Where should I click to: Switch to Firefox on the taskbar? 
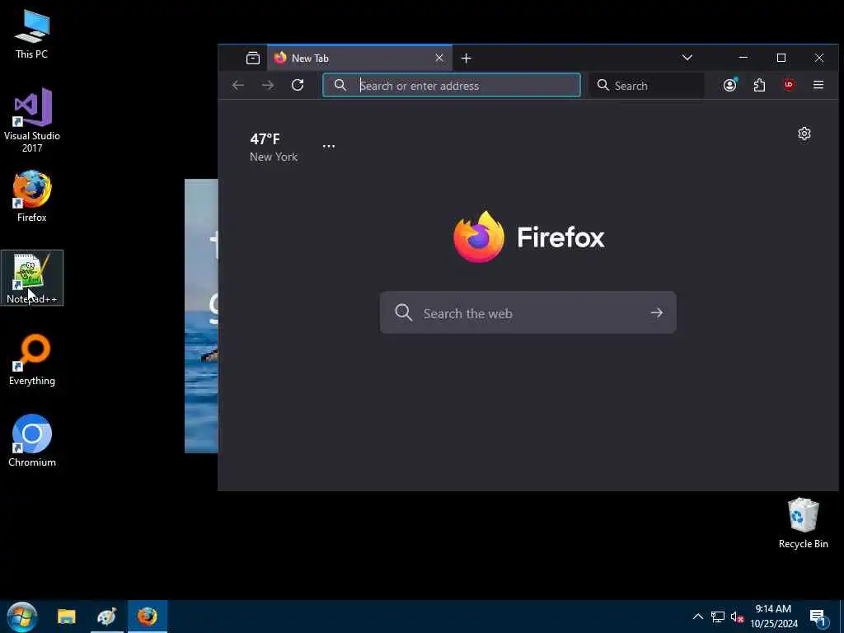(147, 617)
